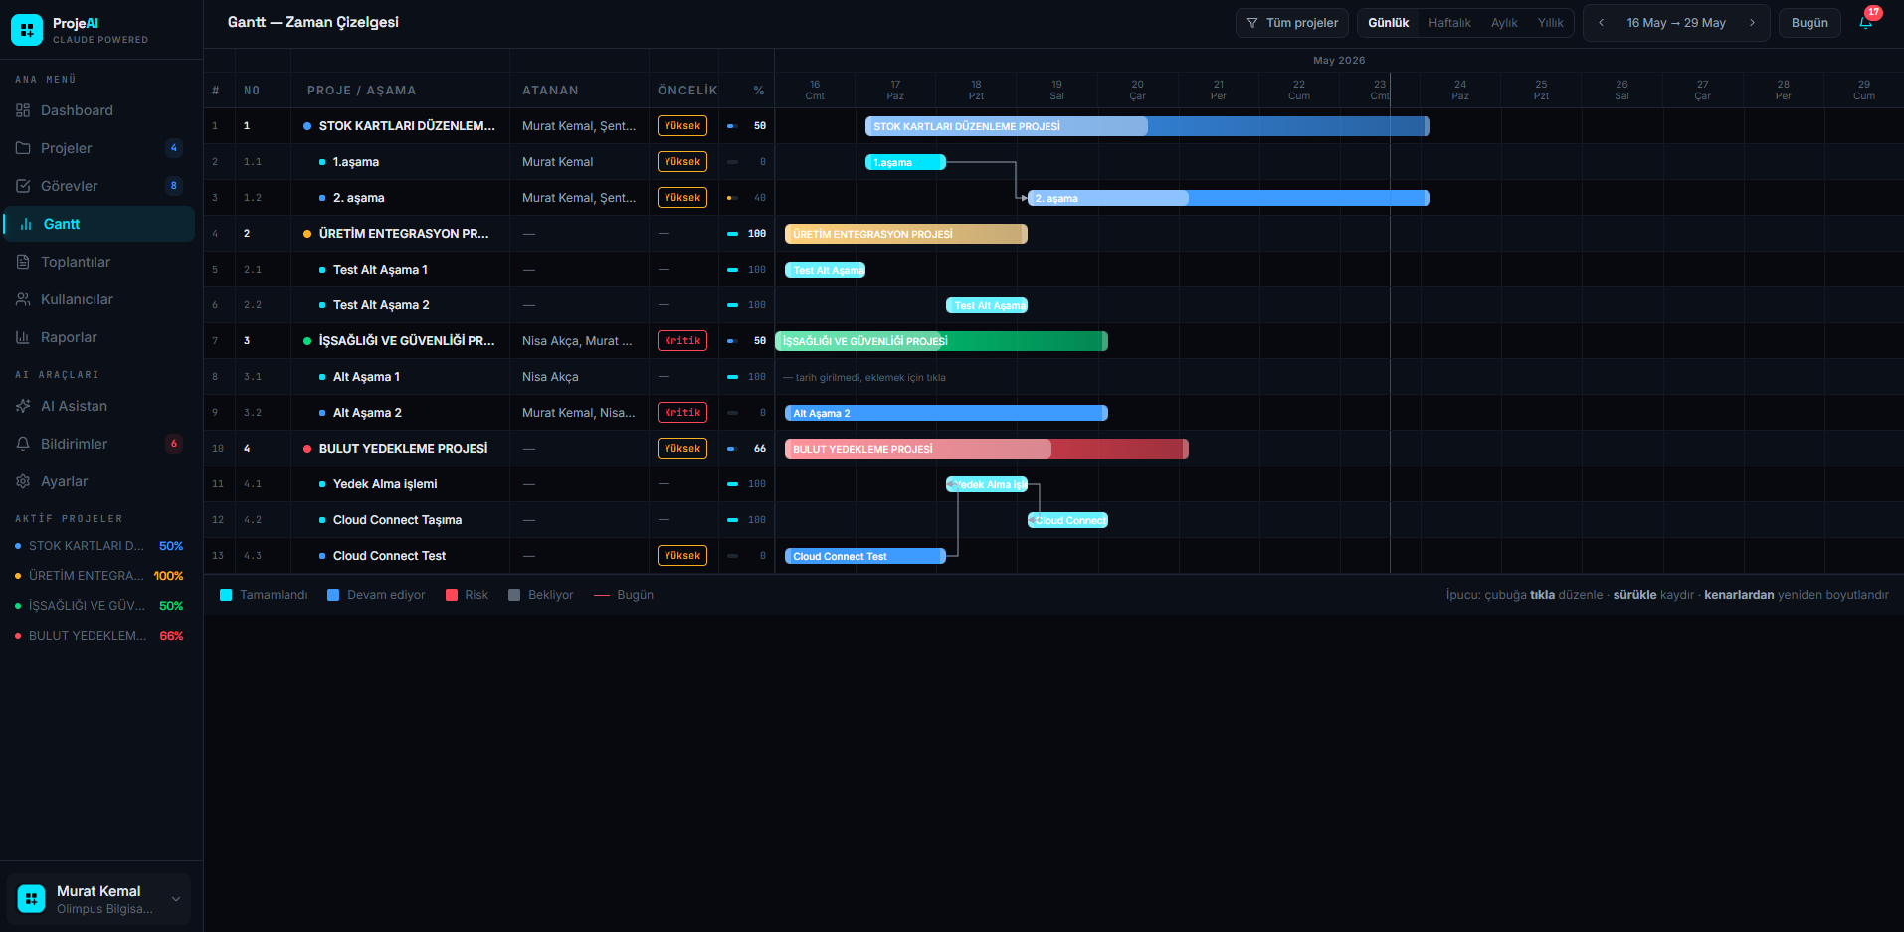This screenshot has width=1904, height=932.
Task: Go to previous date range arrow
Action: [1601, 22]
